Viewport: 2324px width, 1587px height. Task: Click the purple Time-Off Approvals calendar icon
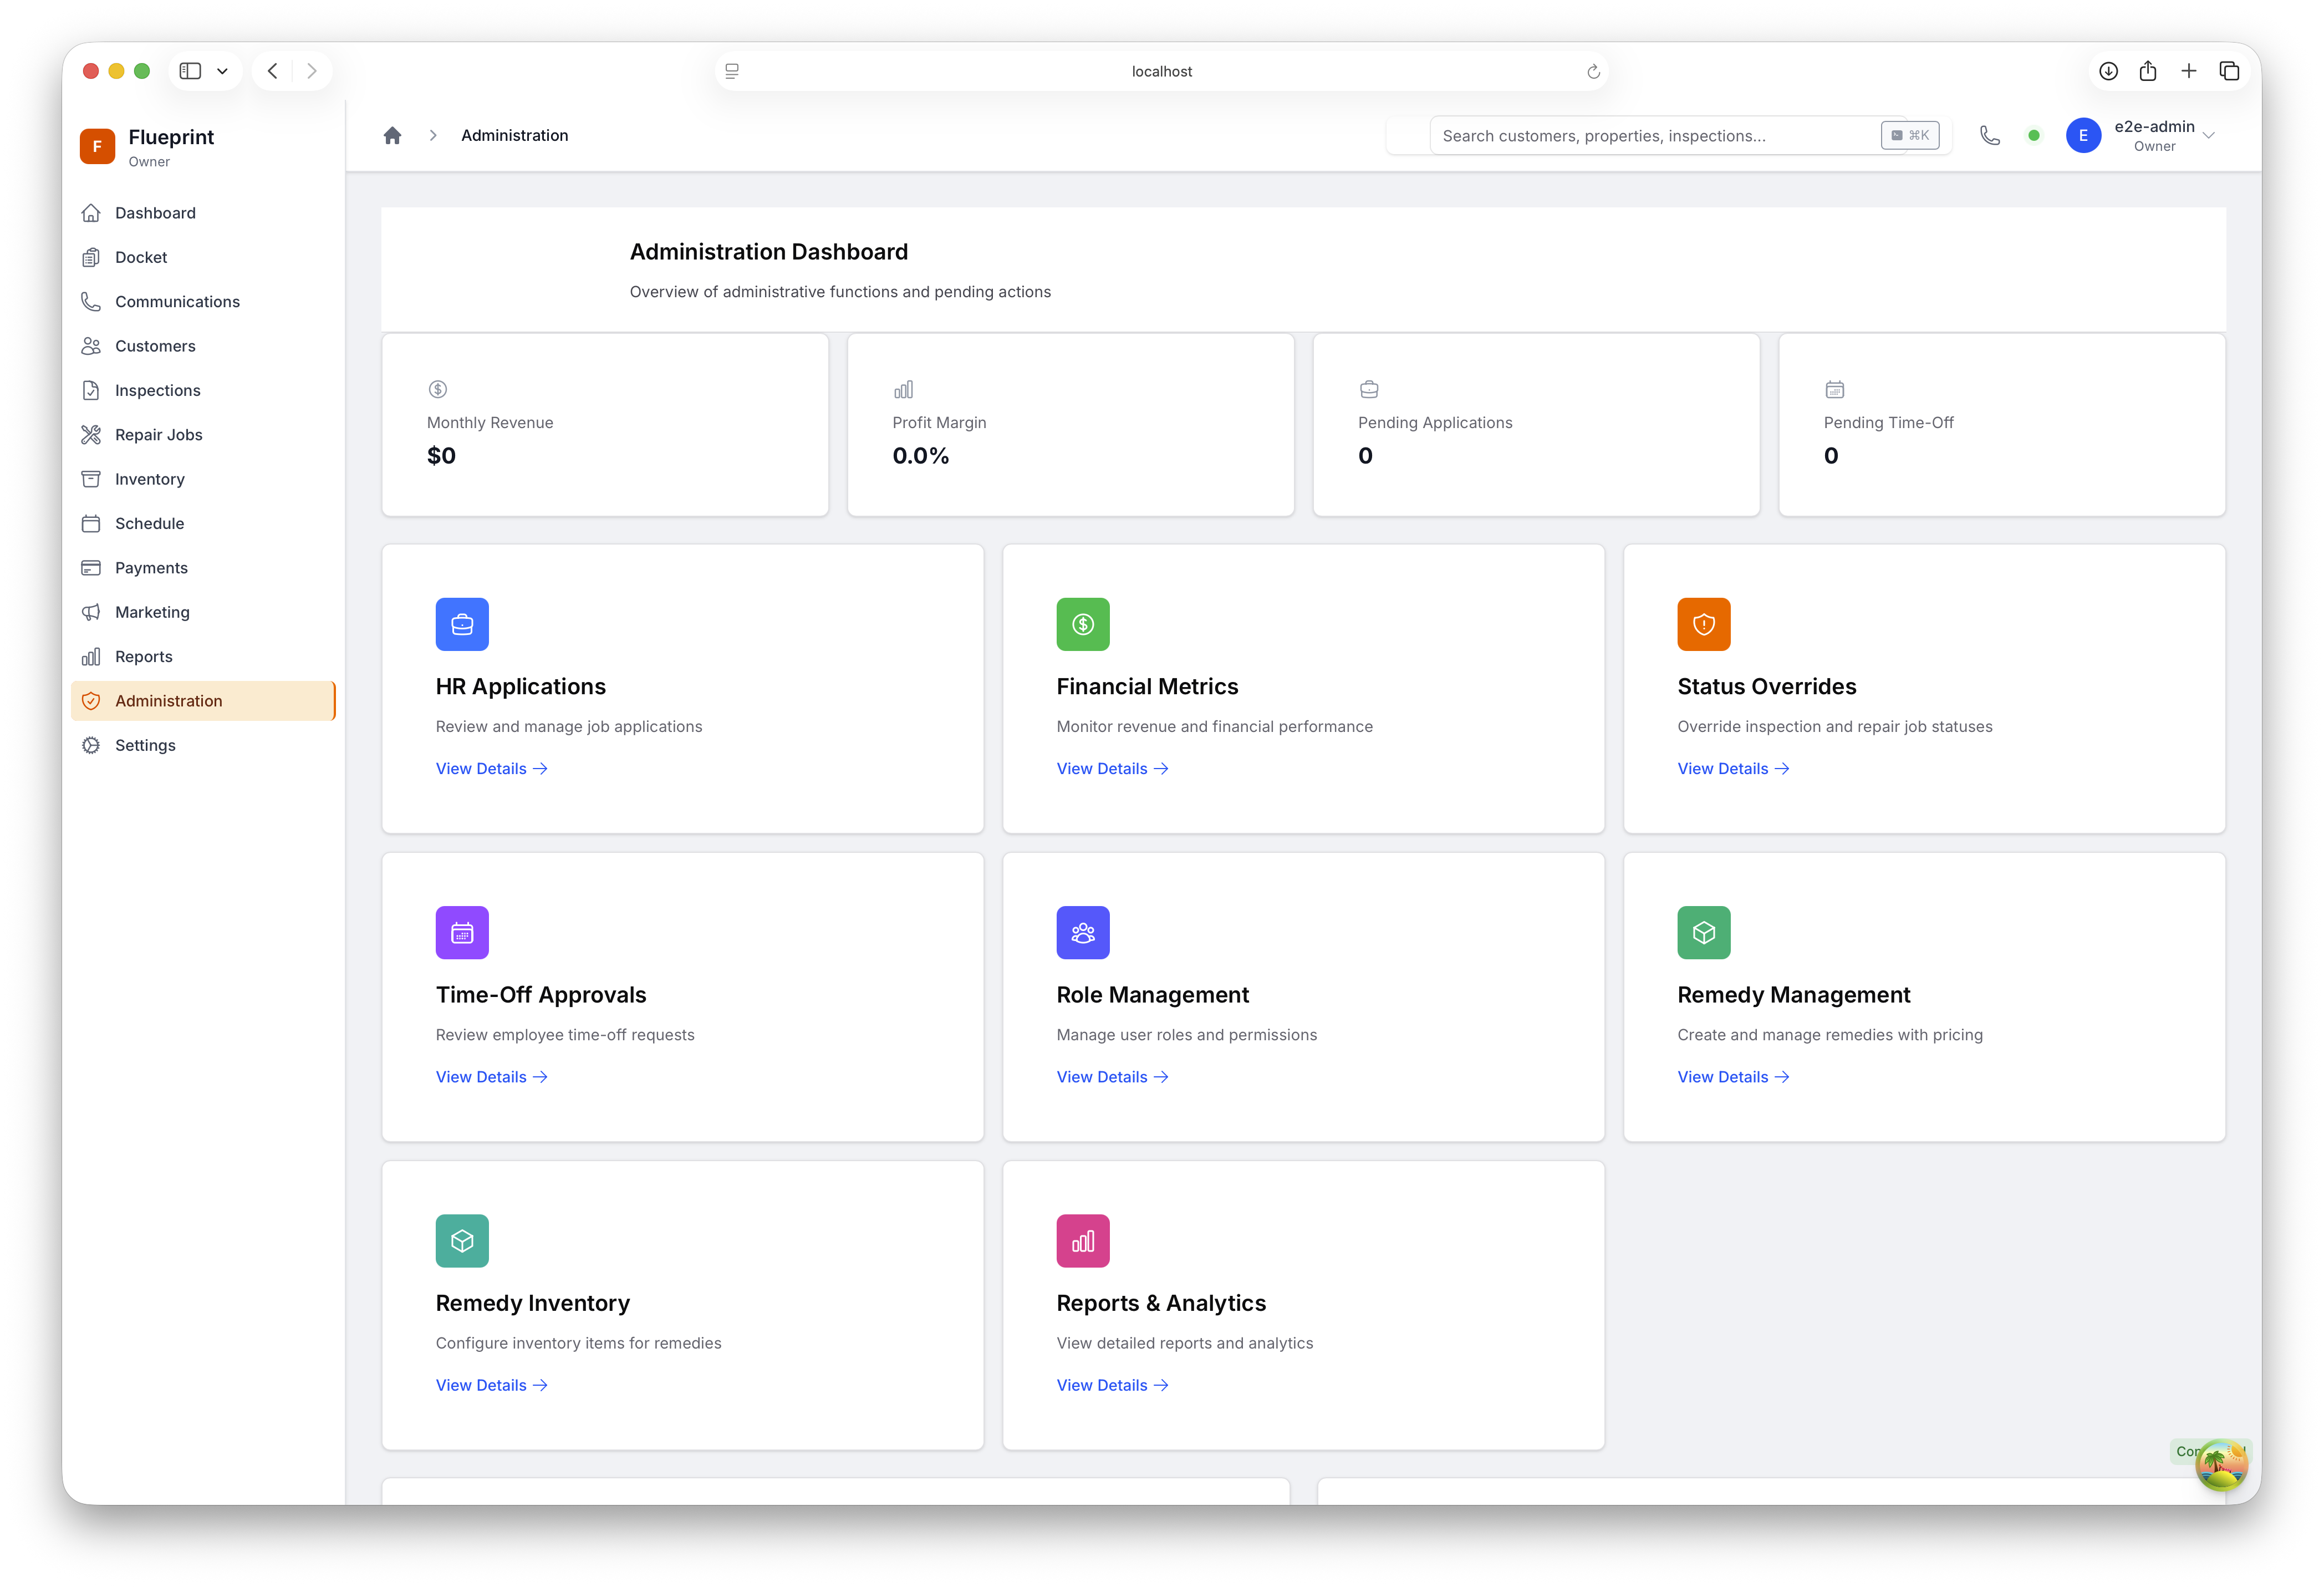[x=462, y=932]
